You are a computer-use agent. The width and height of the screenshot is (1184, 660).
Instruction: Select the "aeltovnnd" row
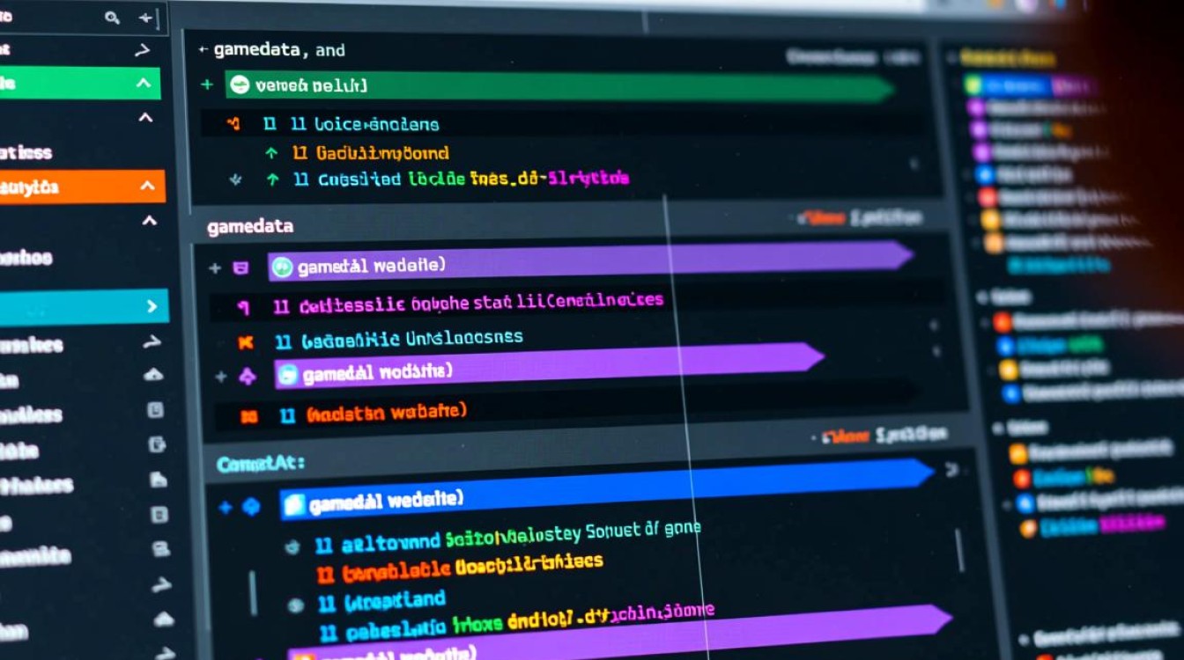click(508, 537)
